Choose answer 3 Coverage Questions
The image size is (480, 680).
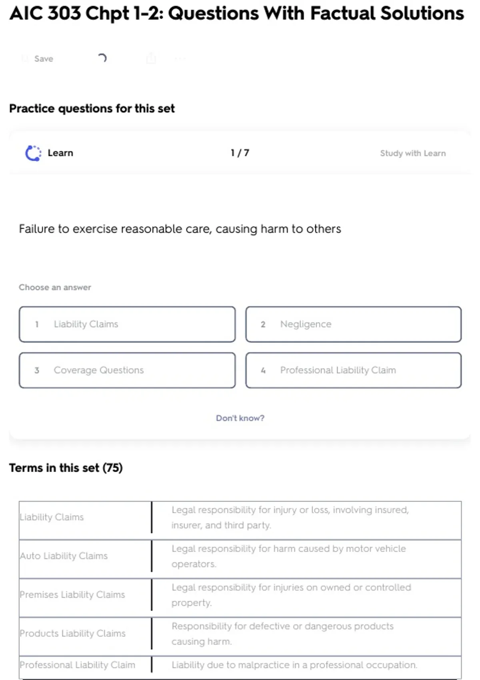click(x=127, y=370)
